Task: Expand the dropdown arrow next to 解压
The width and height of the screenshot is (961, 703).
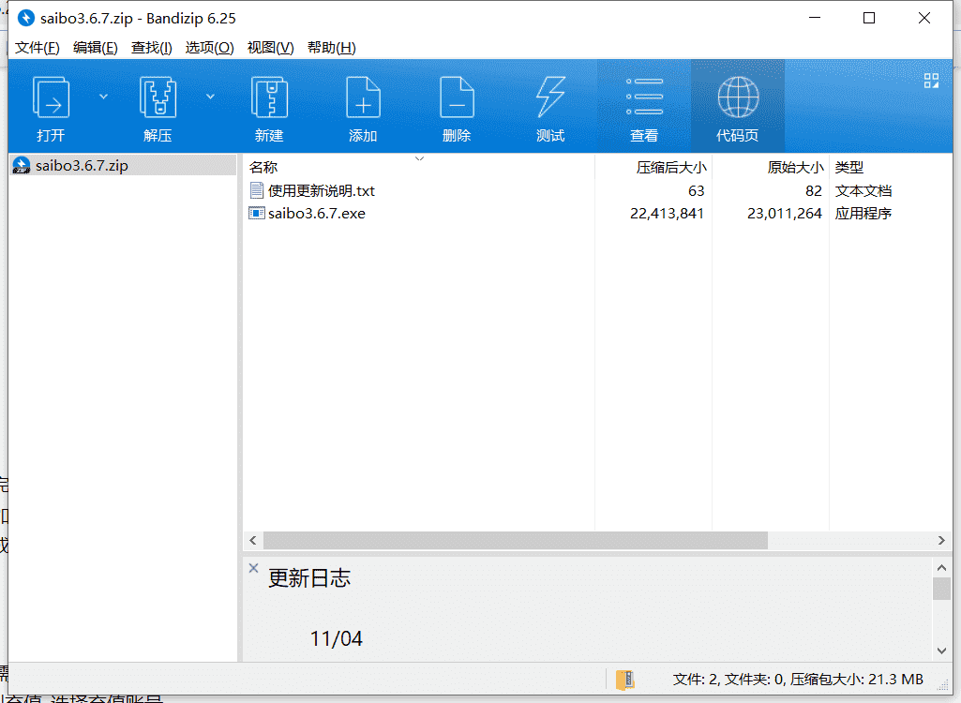Action: pyautogui.click(x=210, y=97)
